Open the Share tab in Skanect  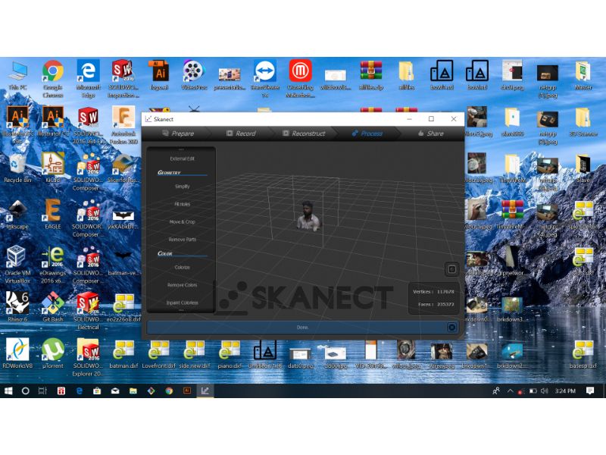tap(431, 133)
